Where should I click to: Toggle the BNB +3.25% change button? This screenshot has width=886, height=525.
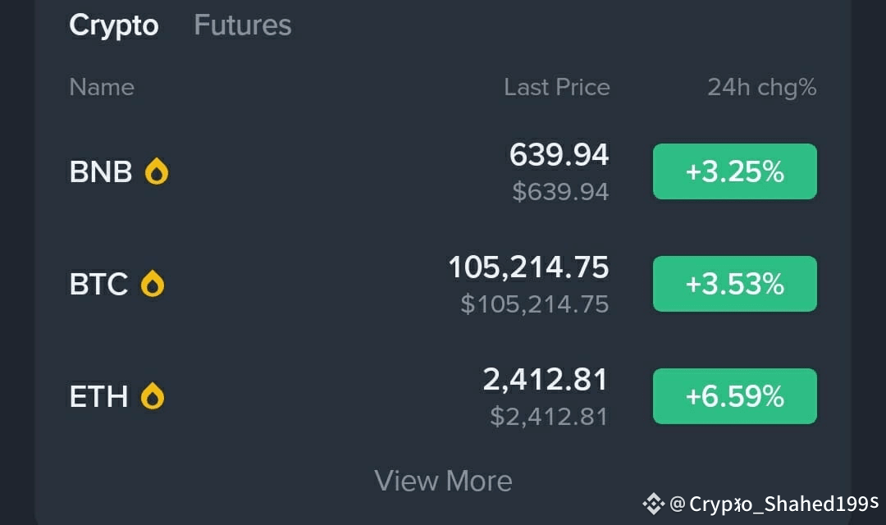coord(734,171)
